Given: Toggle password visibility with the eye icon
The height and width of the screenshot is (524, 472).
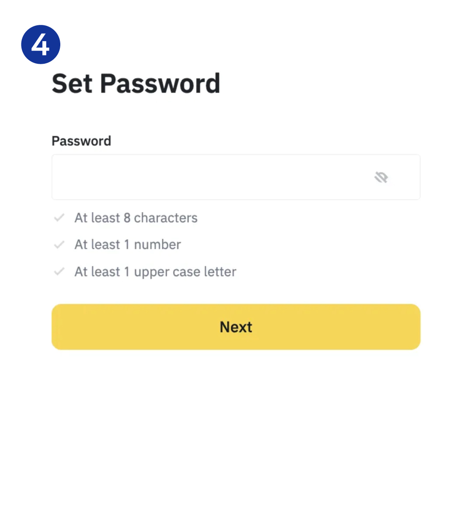Looking at the screenshot, I should pos(381,177).
